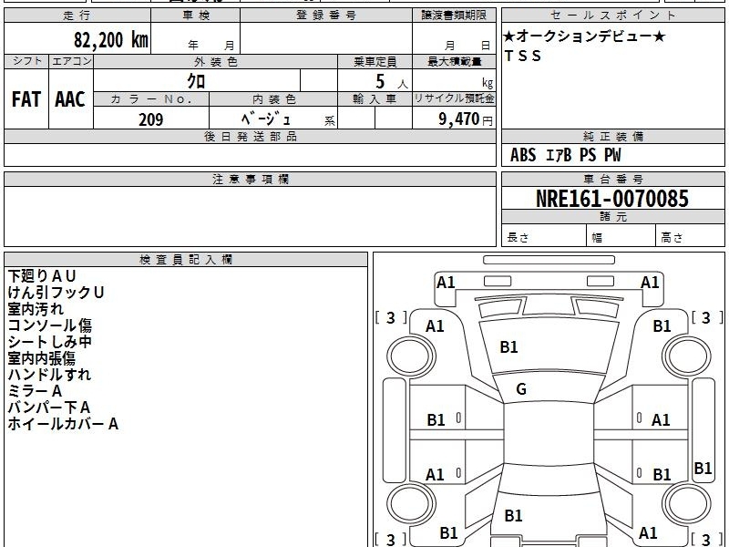
Task: Click the ハンドルすれ note line
Action: tap(49, 375)
